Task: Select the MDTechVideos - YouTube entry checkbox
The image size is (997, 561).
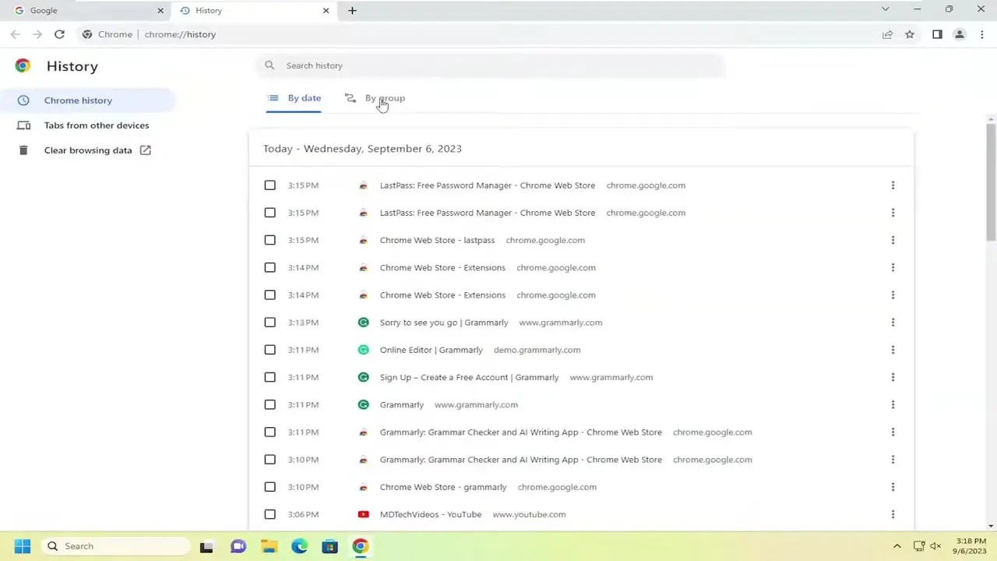Action: tap(270, 514)
